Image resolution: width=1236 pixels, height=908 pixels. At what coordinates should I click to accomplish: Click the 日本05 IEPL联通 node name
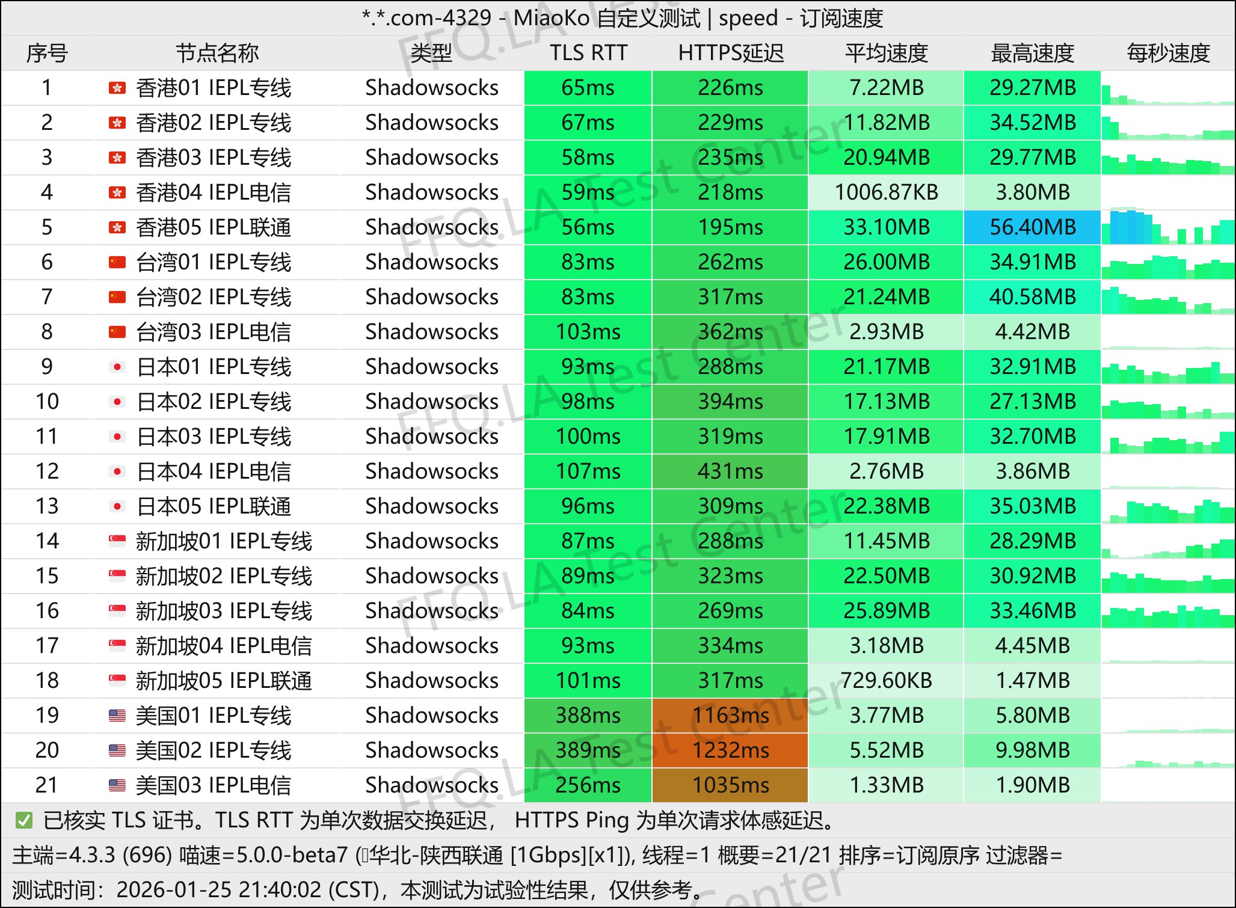[x=214, y=506]
